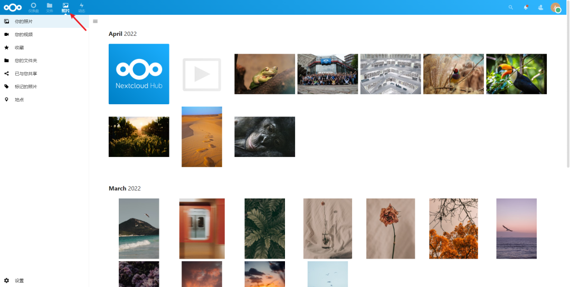Open 已与您共享 shared photos
Viewport: 570px width, 287px height.
tap(44, 74)
